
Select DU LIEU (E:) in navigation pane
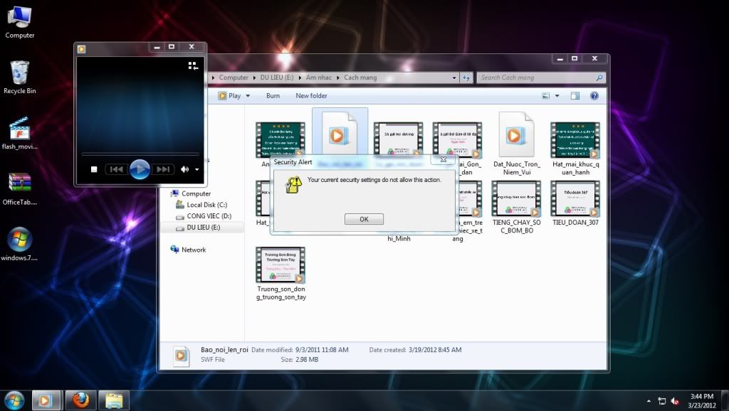point(203,228)
